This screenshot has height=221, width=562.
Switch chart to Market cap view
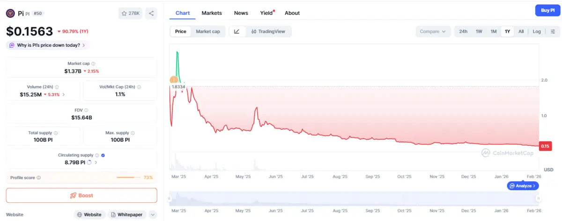point(207,32)
